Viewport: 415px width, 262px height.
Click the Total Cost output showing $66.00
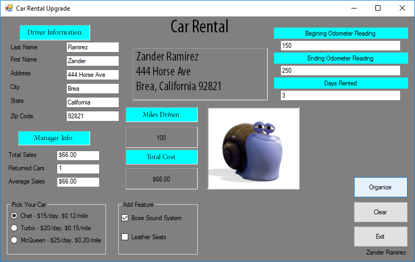pyautogui.click(x=162, y=179)
